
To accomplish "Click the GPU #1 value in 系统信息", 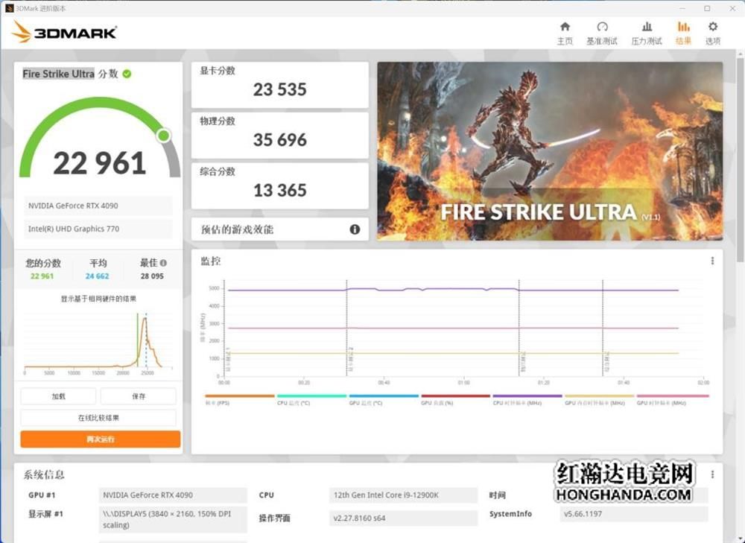I will pyautogui.click(x=173, y=495).
